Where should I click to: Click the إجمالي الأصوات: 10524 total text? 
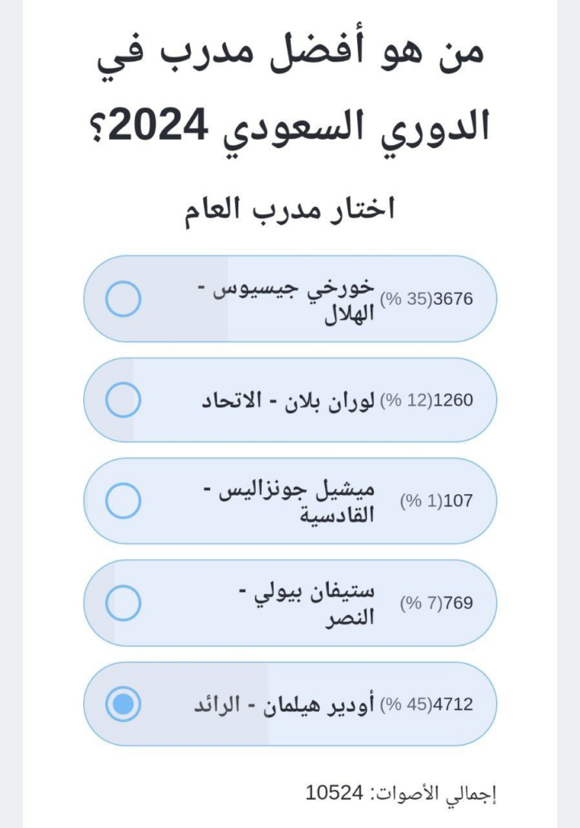(x=401, y=793)
